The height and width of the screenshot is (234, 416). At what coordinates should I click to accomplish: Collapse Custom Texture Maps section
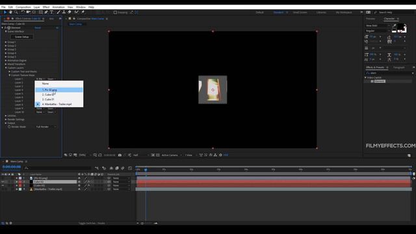click(10, 75)
